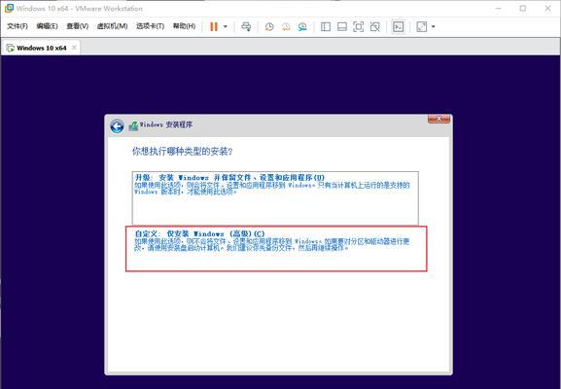This screenshot has height=389, width=561.
Task: Open the dropdown arrow beside the pause button
Action: tap(226, 26)
